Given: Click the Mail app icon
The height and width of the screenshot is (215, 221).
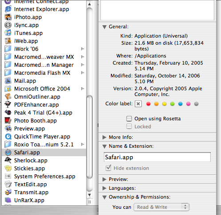Looking at the screenshot, I should (x=8, y=81).
